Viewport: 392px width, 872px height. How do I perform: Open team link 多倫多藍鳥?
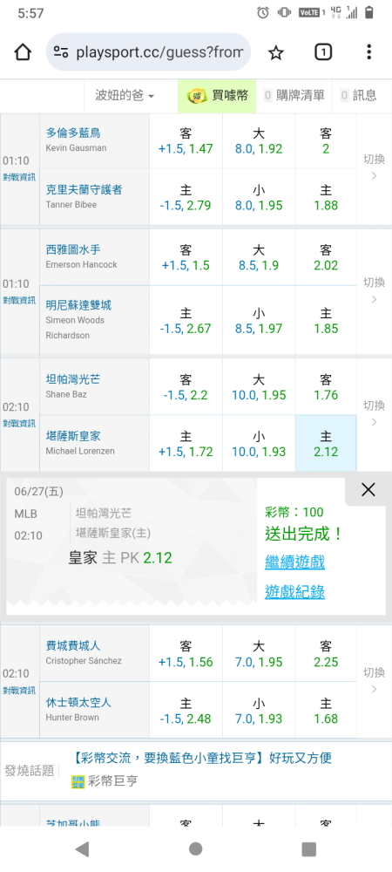(73, 133)
